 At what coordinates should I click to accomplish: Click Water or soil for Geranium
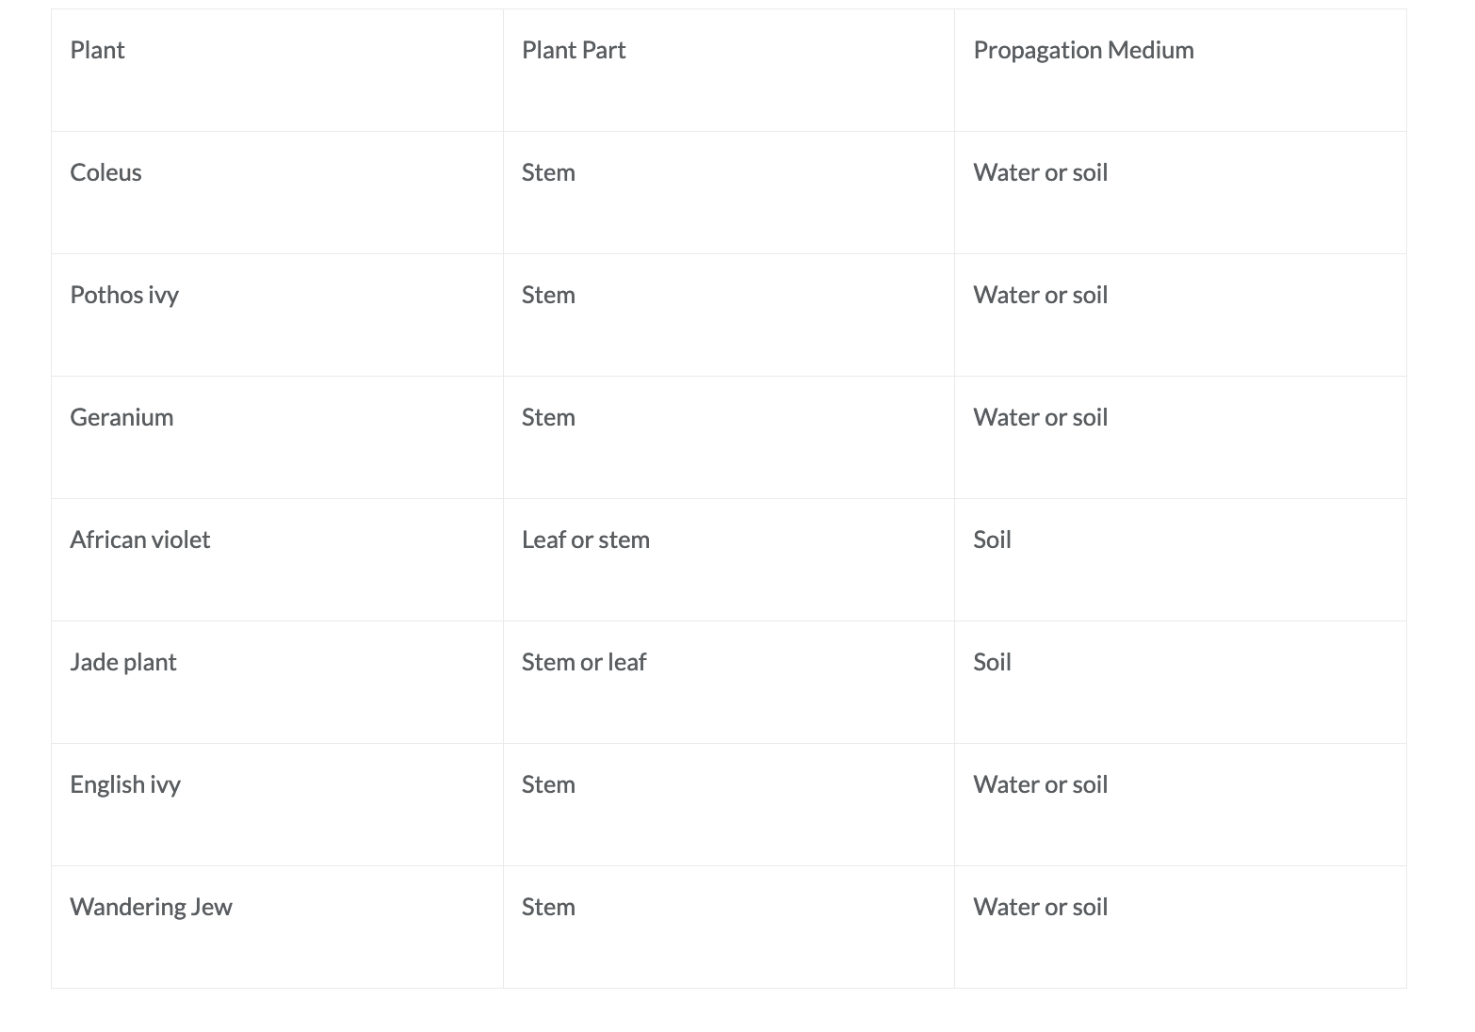tap(1040, 417)
